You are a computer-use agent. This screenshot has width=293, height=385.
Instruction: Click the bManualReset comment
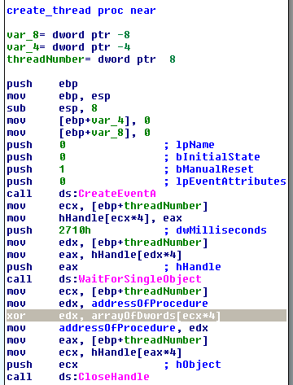(x=209, y=169)
